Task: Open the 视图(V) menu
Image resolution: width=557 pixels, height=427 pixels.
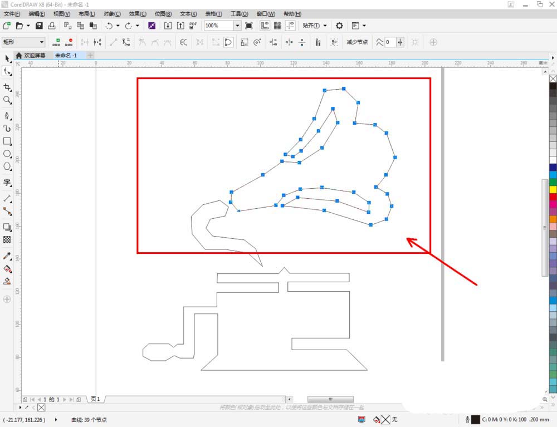Action: [61, 14]
